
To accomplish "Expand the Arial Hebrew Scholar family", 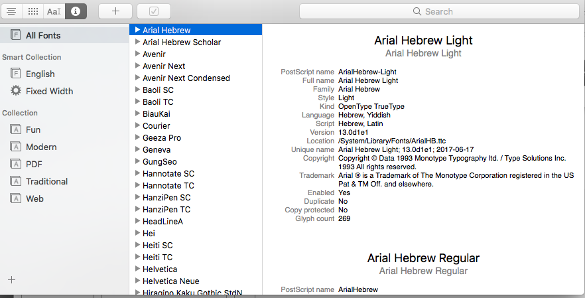I will click(x=138, y=41).
